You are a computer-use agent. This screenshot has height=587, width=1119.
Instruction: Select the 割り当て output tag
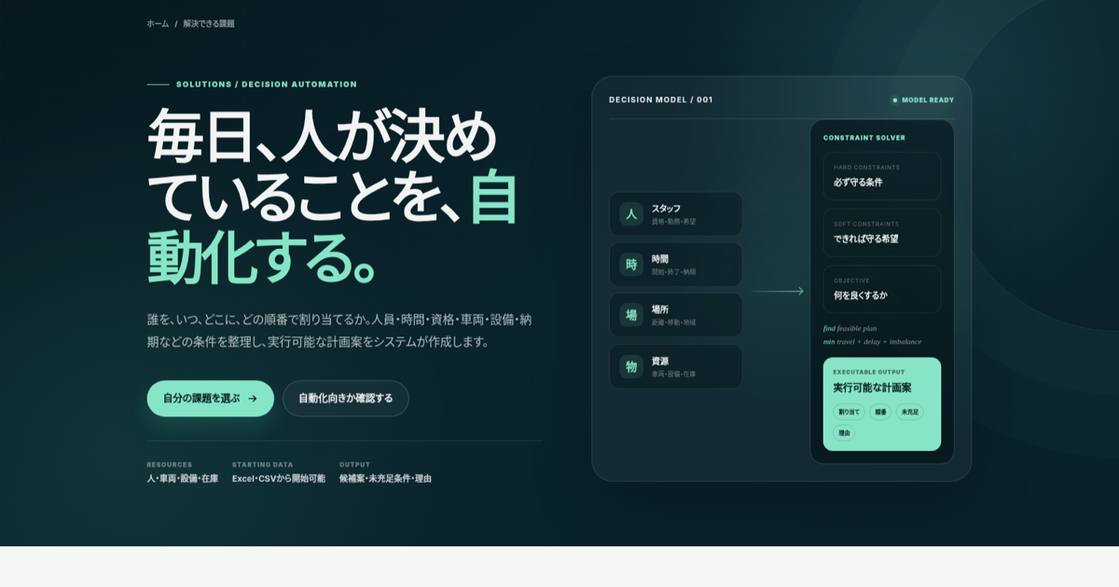849,412
